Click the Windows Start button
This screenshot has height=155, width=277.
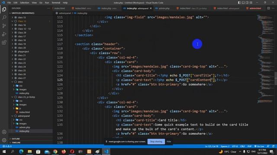click(4, 152)
